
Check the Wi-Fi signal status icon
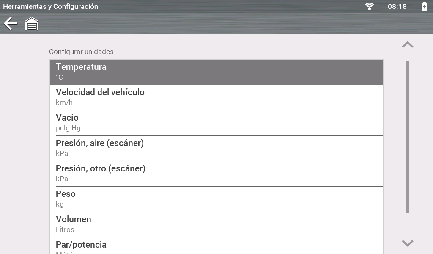[x=370, y=6]
